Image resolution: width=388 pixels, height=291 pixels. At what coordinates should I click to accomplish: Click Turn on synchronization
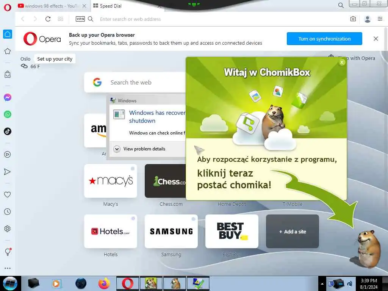324,39
